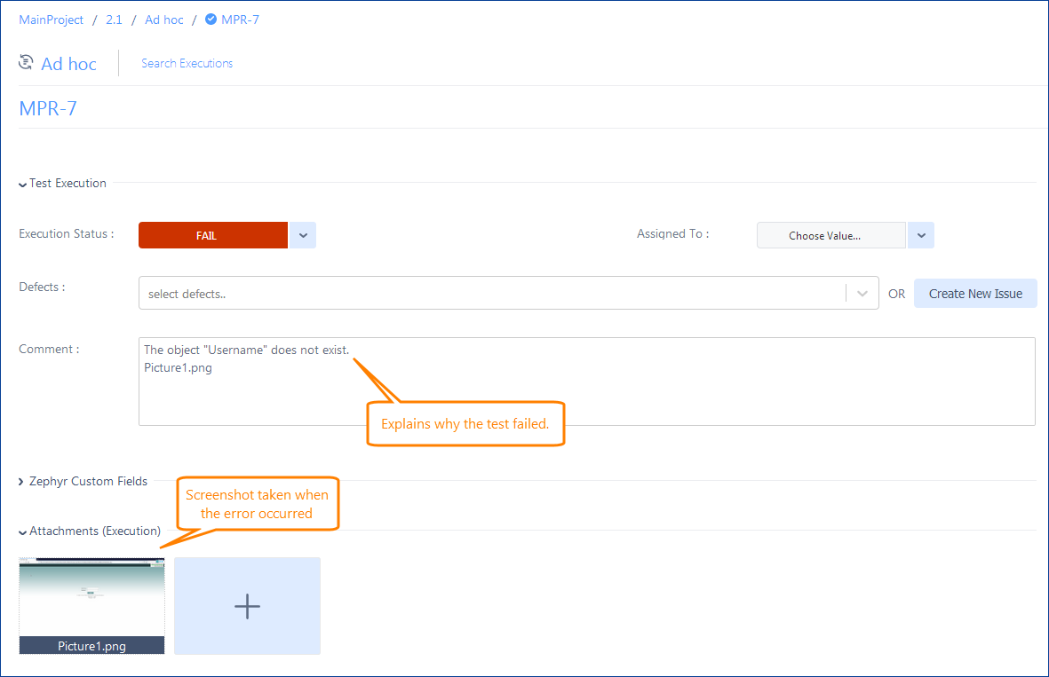Click the Create New Issue button
The image size is (1049, 677).
click(975, 293)
